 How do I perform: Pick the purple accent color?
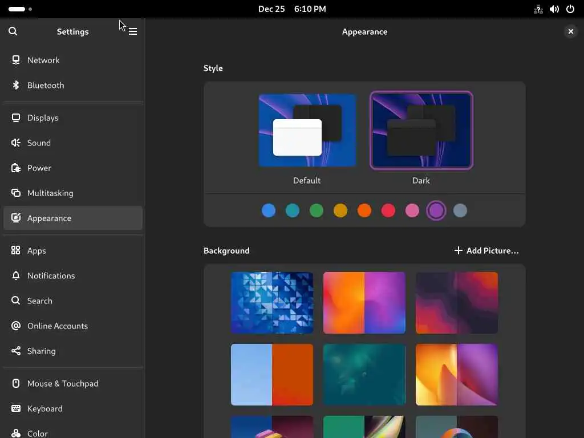coord(436,210)
